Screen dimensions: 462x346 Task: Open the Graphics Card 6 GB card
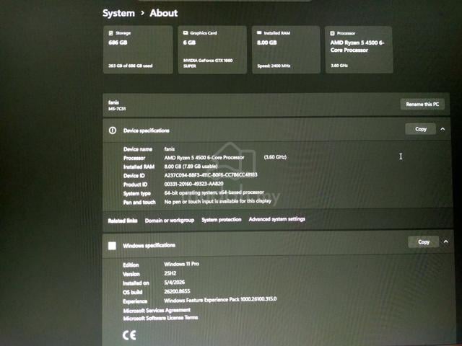point(212,50)
